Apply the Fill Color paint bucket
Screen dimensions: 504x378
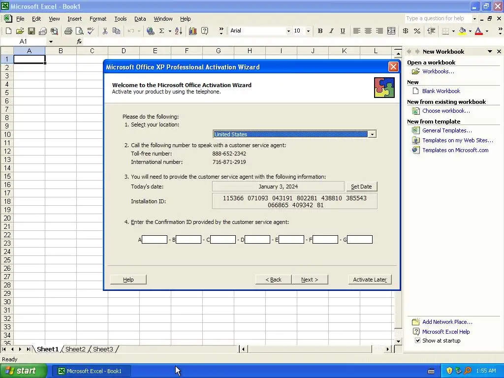coord(462,31)
